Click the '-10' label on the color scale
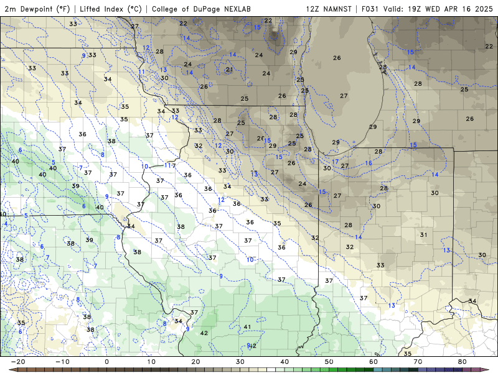The image size is (498, 373). coord(62,362)
